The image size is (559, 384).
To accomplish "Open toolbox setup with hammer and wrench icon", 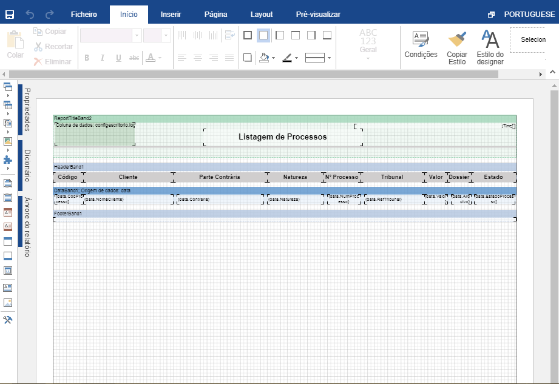I will (8, 320).
